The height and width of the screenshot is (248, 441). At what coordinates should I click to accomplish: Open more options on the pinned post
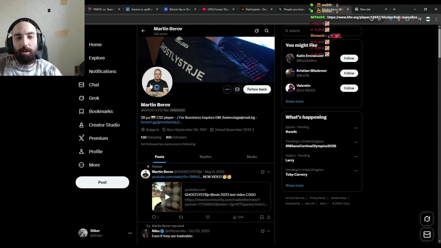(269, 172)
